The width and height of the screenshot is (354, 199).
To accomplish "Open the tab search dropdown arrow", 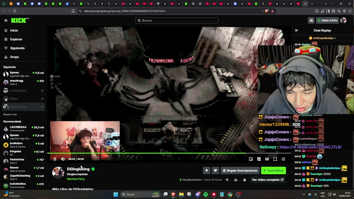I will [326, 4].
